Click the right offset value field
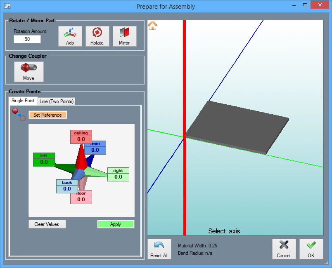Screen dimensions: 332x268 (x=119, y=177)
